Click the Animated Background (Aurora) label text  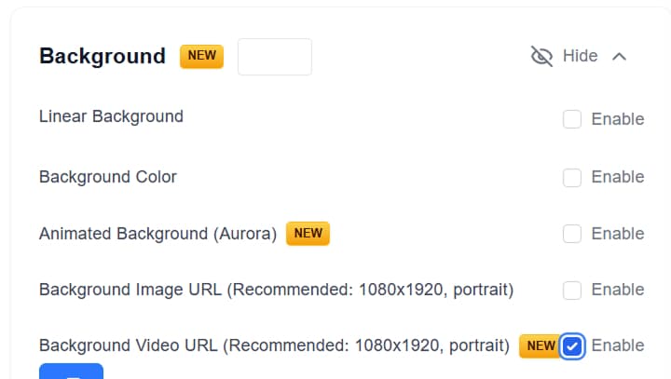pyautogui.click(x=157, y=234)
